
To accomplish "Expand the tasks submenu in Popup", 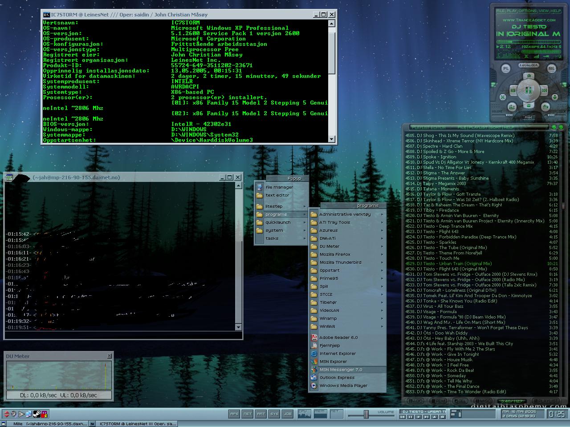I will tap(281, 238).
